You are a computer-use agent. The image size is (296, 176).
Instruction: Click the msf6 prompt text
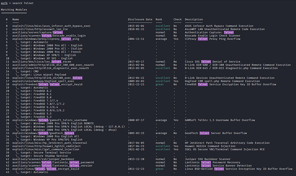[4, 3]
